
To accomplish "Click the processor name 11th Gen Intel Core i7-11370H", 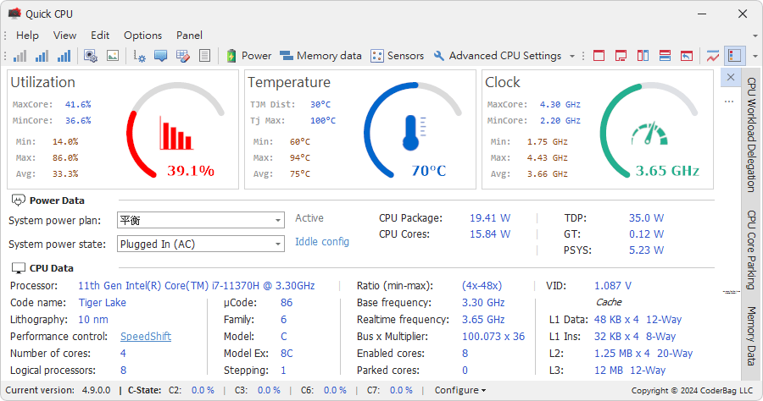I will 197,285.
